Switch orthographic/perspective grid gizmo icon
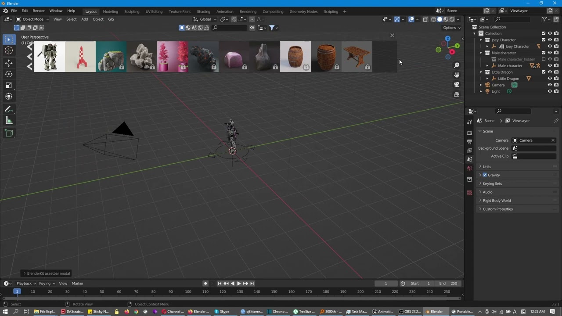The width and height of the screenshot is (562, 316). pos(457,94)
